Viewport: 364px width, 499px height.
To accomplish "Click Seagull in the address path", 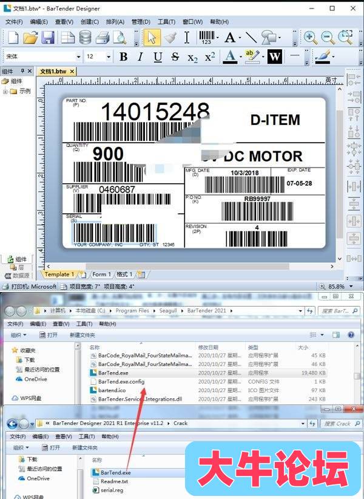I will (x=168, y=310).
